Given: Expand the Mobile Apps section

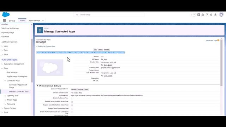Looking at the screenshot, I should coord(5,100).
